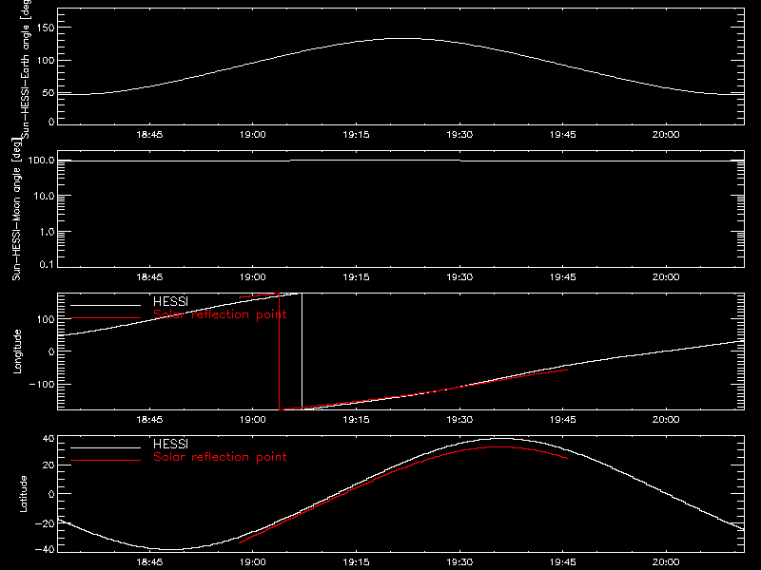The width and height of the screenshot is (761, 570).
Task: Select the "0.1" value on the Moon angle axis
Action: click(x=47, y=264)
